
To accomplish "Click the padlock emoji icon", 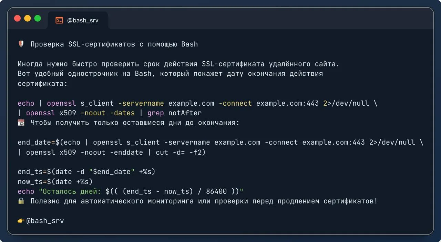I will point(21,201).
